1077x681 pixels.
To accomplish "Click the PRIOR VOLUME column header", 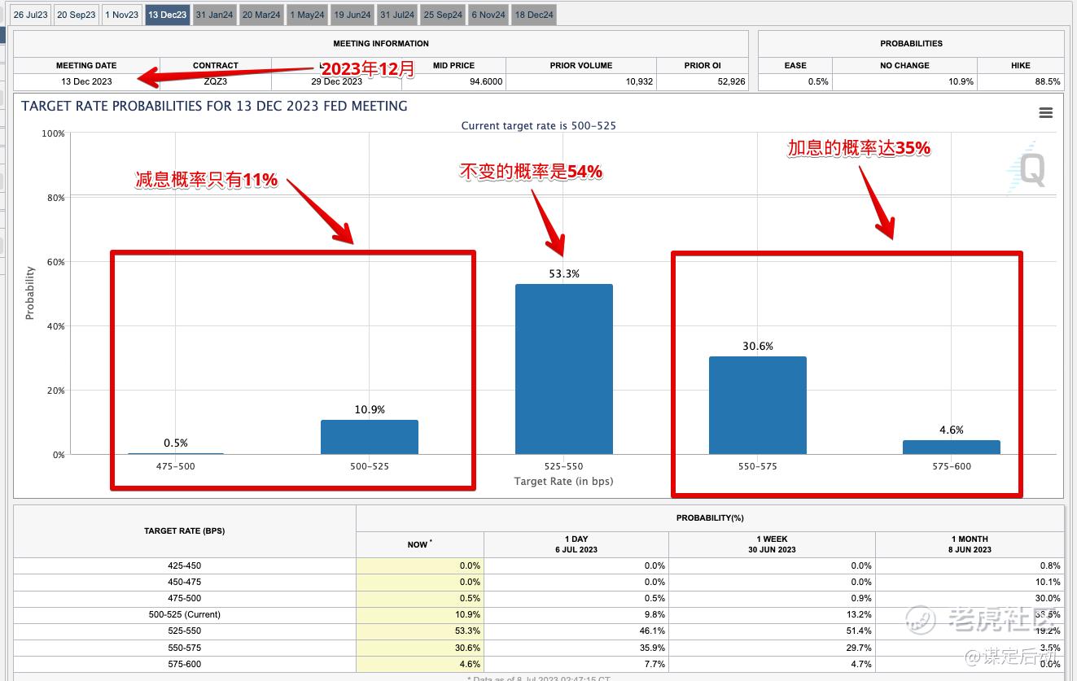I will (581, 65).
